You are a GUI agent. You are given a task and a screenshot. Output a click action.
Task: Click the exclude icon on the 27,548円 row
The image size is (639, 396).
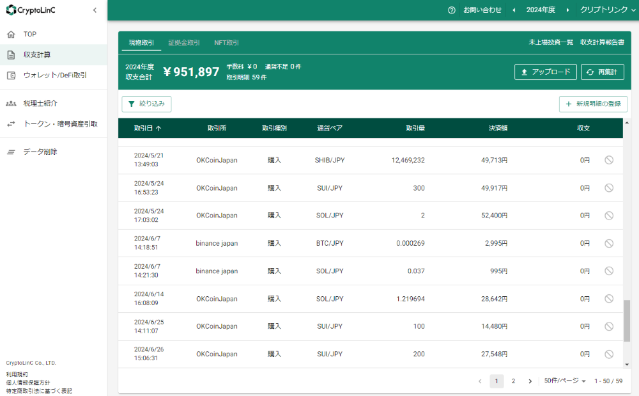[609, 354]
